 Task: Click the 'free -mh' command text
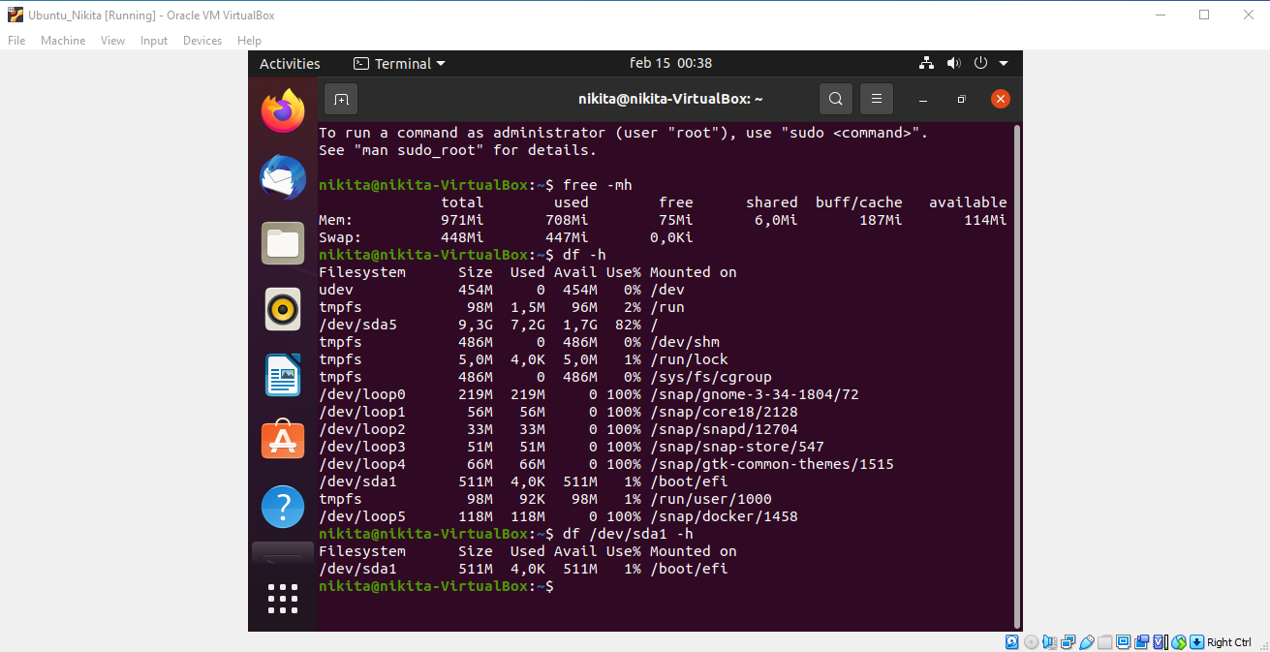(x=598, y=185)
